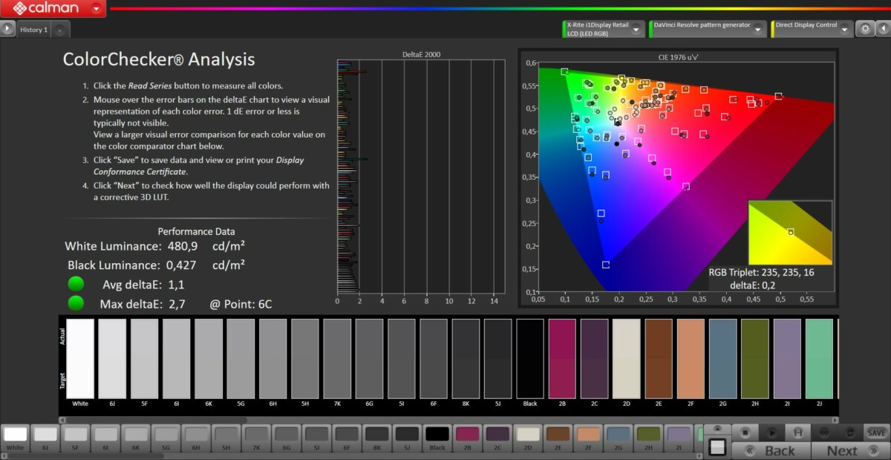The image size is (891, 460).
Task: Open the Direct Display Control dropdown
Action: [845, 30]
